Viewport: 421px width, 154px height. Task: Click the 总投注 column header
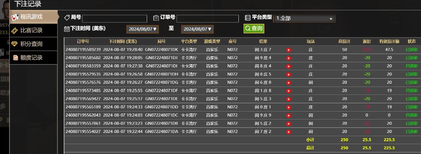coord(344,41)
